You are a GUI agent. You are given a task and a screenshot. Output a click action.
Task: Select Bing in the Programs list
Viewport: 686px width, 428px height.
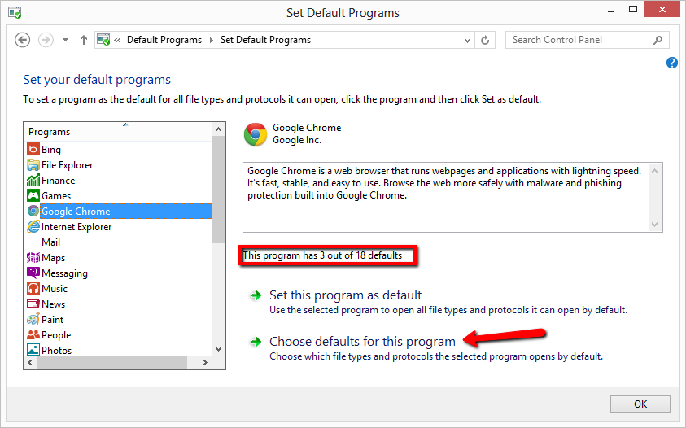(51, 149)
